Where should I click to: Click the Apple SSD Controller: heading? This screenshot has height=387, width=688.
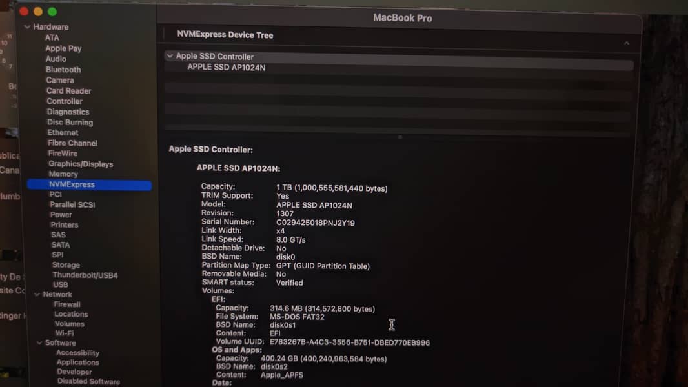coord(210,150)
